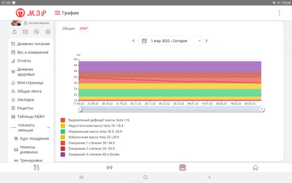Go to previous date period arrow

pos(133,40)
